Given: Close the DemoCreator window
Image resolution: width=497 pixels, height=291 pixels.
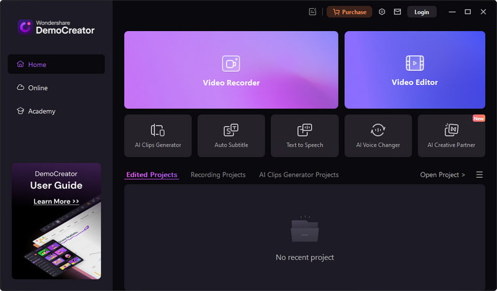Looking at the screenshot, I should tap(483, 12).
